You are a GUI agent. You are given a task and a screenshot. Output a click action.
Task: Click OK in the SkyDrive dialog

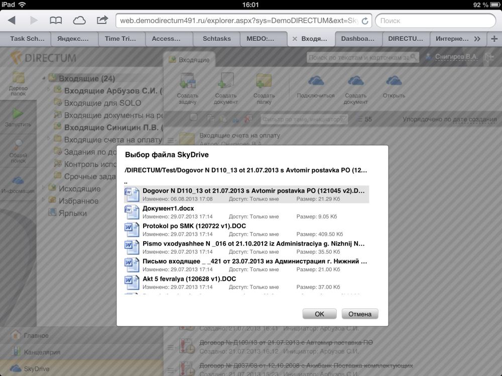(x=319, y=314)
